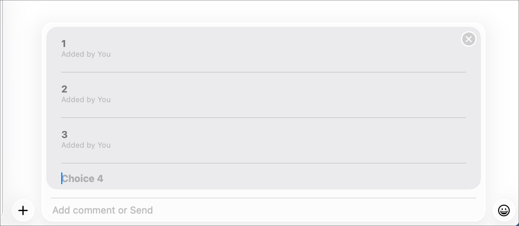
Task: Open the emoji picker smiley icon
Action: coord(504,210)
